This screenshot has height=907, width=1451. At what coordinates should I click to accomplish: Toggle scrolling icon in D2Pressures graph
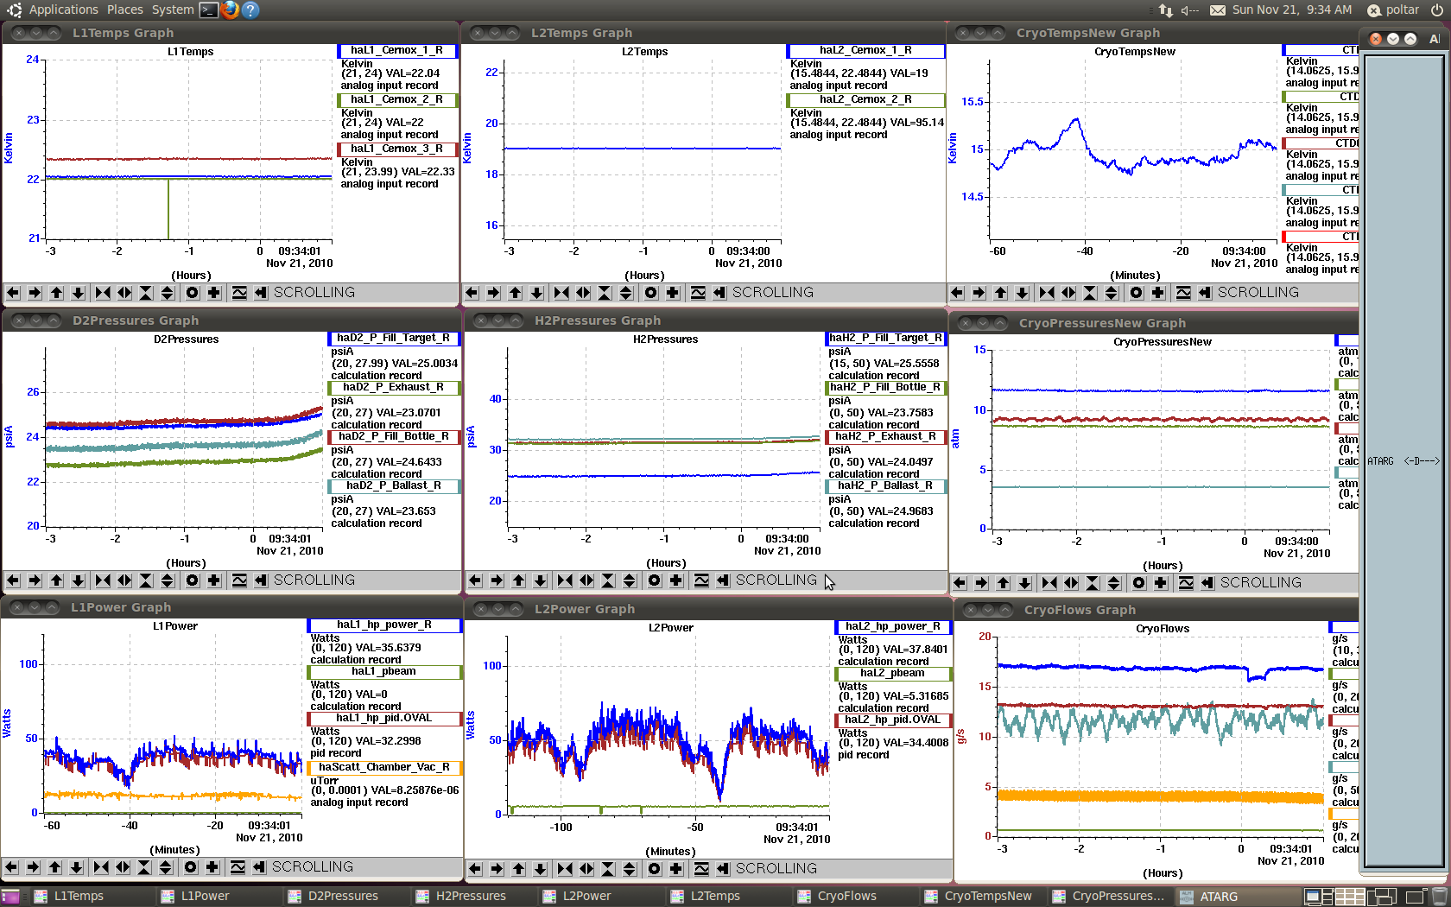click(261, 580)
